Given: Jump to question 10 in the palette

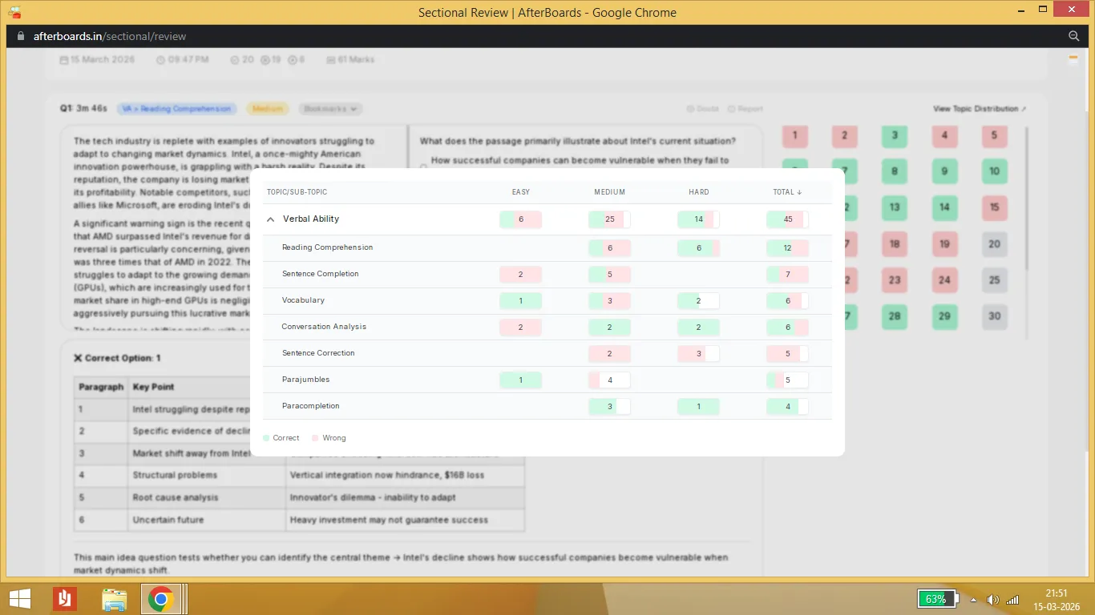Looking at the screenshot, I should pyautogui.click(x=994, y=171).
